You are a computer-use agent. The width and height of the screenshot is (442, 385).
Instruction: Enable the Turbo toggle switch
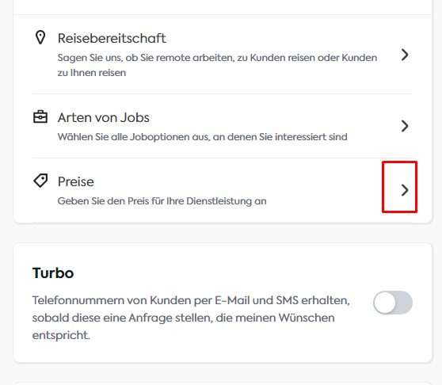tap(393, 303)
